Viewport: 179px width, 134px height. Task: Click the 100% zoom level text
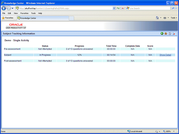[x=168, y=131]
